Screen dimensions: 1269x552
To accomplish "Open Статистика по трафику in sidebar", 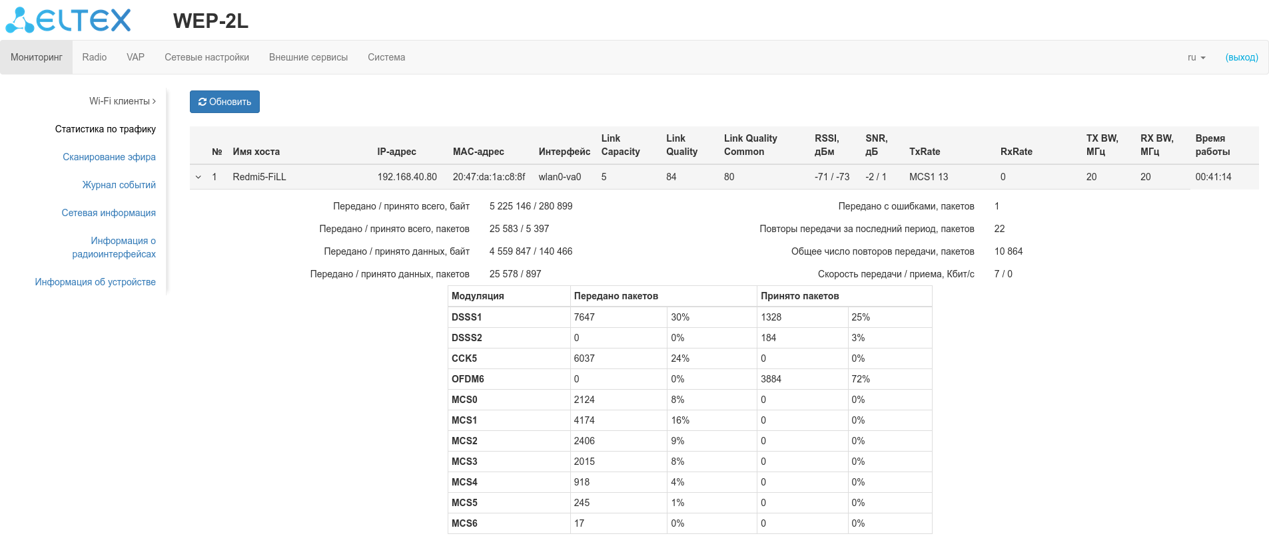I will point(105,129).
